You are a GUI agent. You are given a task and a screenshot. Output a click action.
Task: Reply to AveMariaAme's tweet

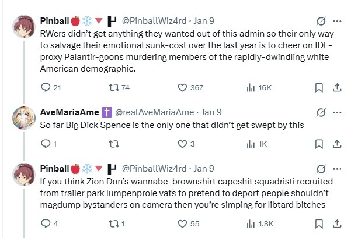48,144
